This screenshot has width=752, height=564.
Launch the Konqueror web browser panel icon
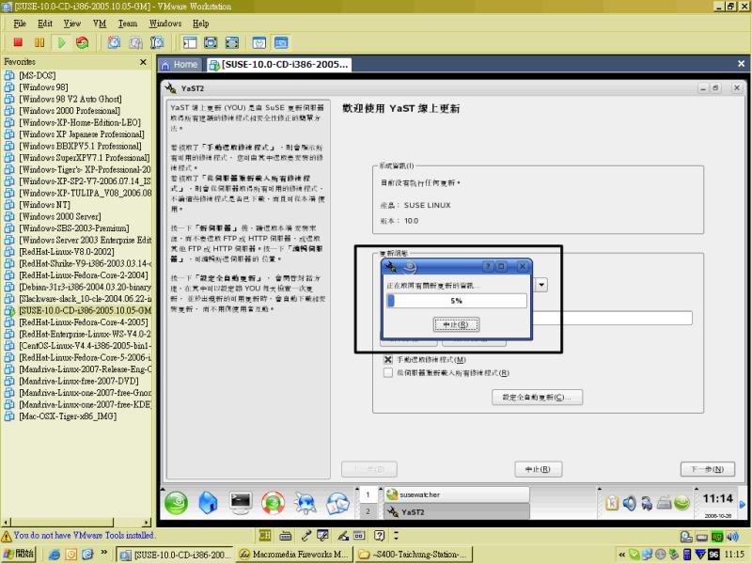(x=305, y=503)
